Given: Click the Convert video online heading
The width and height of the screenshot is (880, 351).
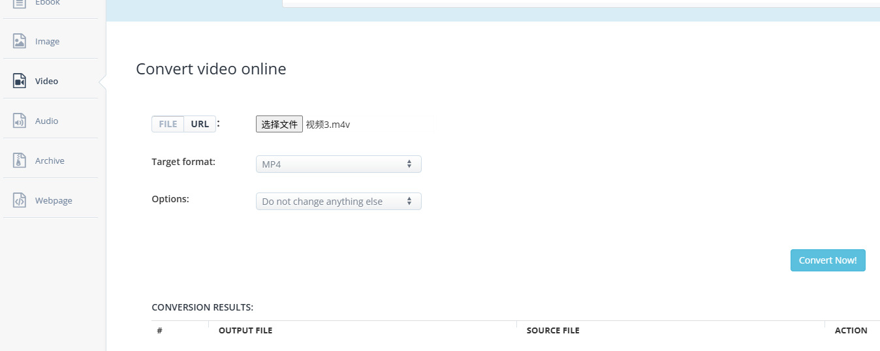Looking at the screenshot, I should tap(211, 69).
